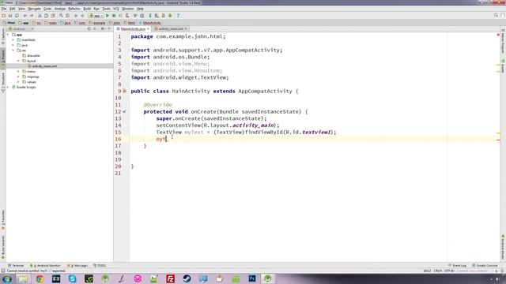Open the Navigate menu
Screen dimensions: 506x284
coord(34,9)
